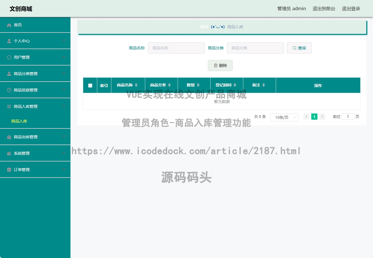Expand 用户管理 menu chevron

[64, 57]
